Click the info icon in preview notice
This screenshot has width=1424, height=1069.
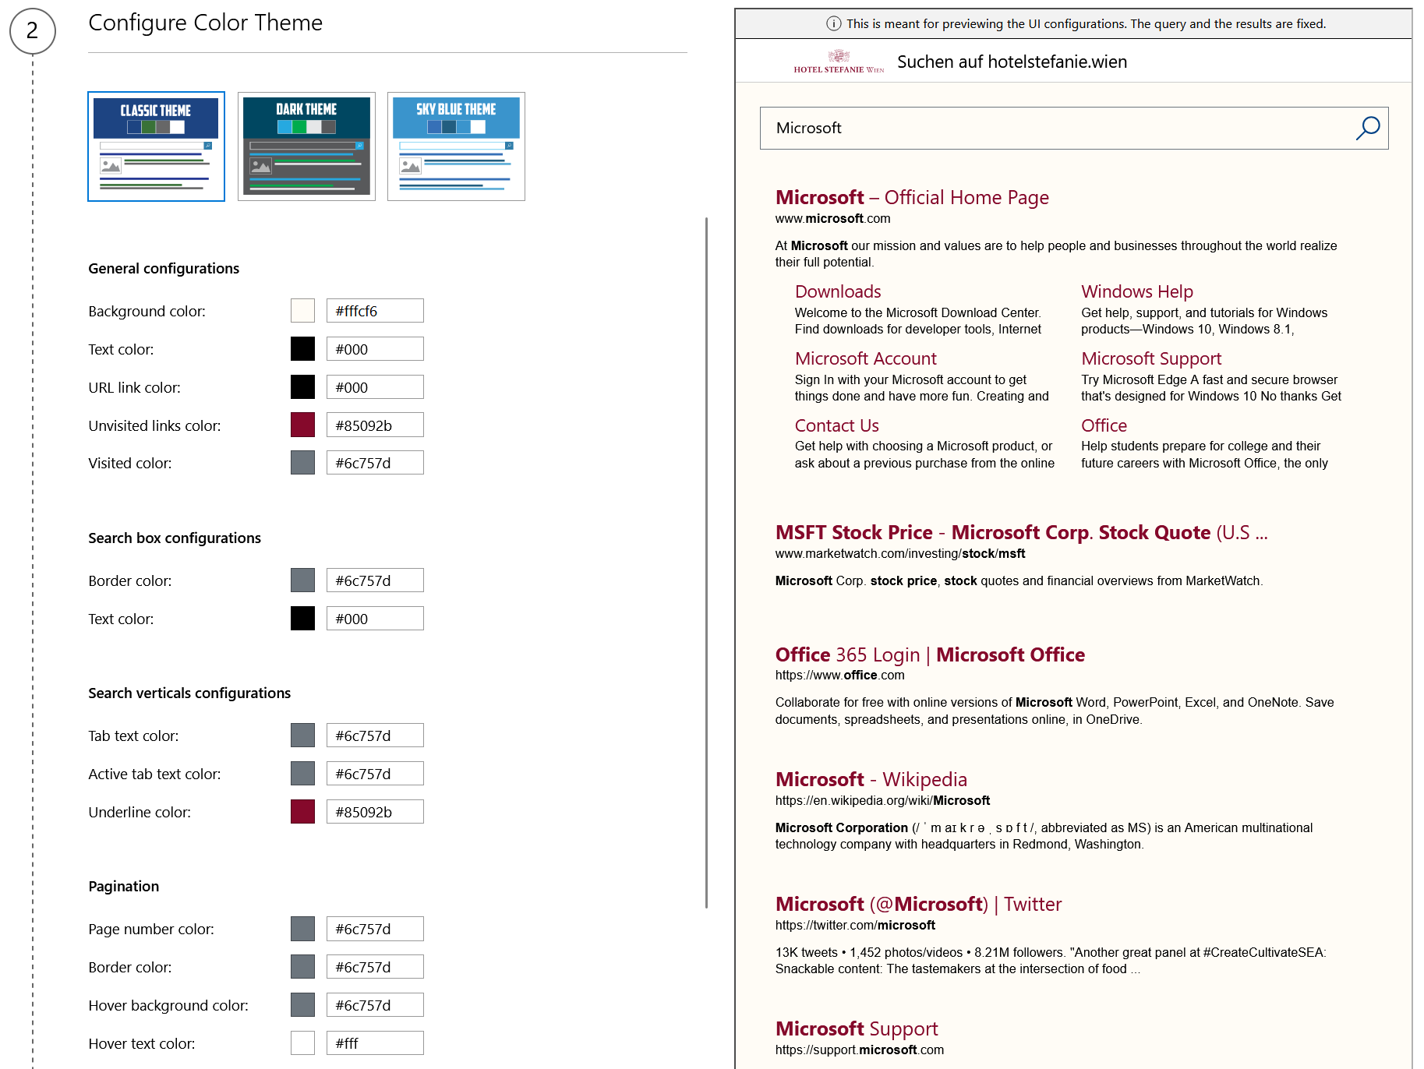833,23
